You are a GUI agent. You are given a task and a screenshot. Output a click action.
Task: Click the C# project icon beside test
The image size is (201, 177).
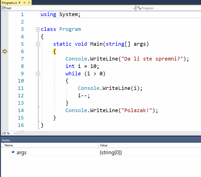pos(4,8)
